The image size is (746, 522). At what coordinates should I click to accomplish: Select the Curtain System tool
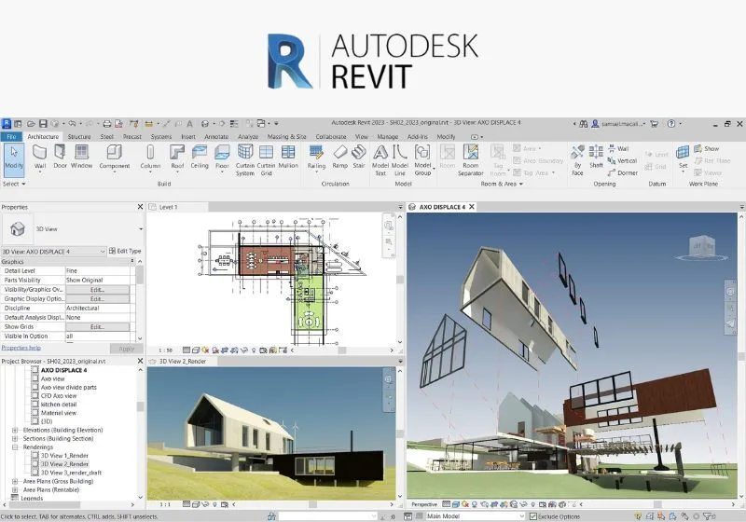pyautogui.click(x=245, y=160)
